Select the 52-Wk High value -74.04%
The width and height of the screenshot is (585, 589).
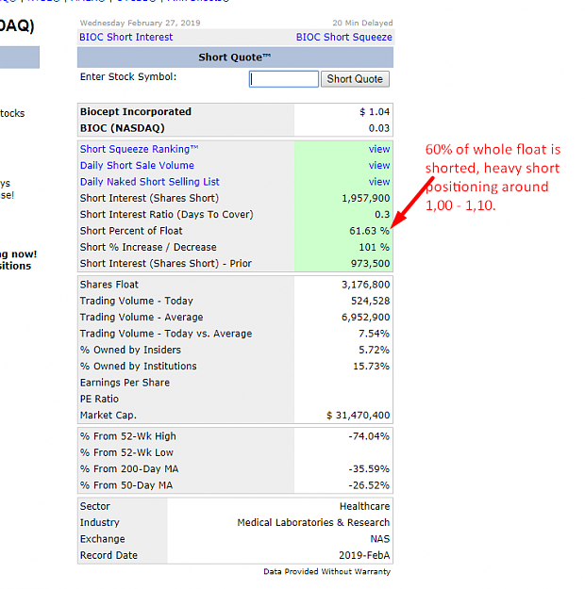pyautogui.click(x=369, y=436)
